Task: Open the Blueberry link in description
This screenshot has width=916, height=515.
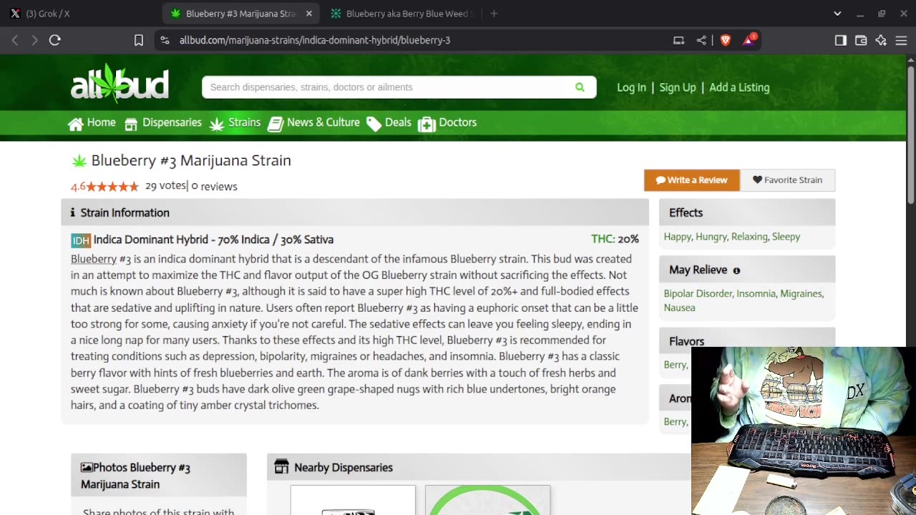Action: (93, 259)
